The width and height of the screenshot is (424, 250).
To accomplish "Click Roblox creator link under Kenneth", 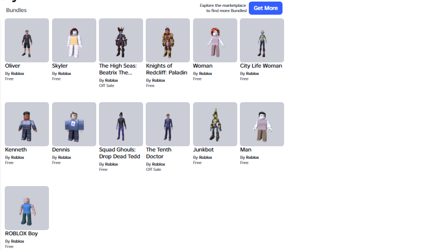I will (17, 157).
